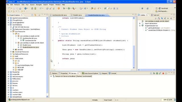Screen dimensions: 182x102
Task: Open the Window menu
Action: pos(58,5)
